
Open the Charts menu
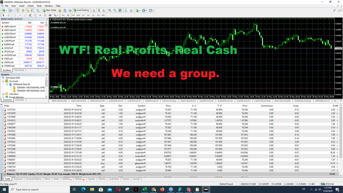pos(30,6)
